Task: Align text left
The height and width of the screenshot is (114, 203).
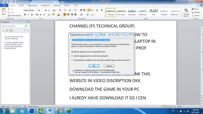Action: [x=65, y=15]
